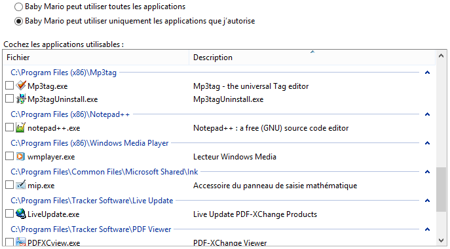Click the PDFXCview.exe icon
Image resolution: width=450 pixels, height=249 pixels.
pos(21,242)
